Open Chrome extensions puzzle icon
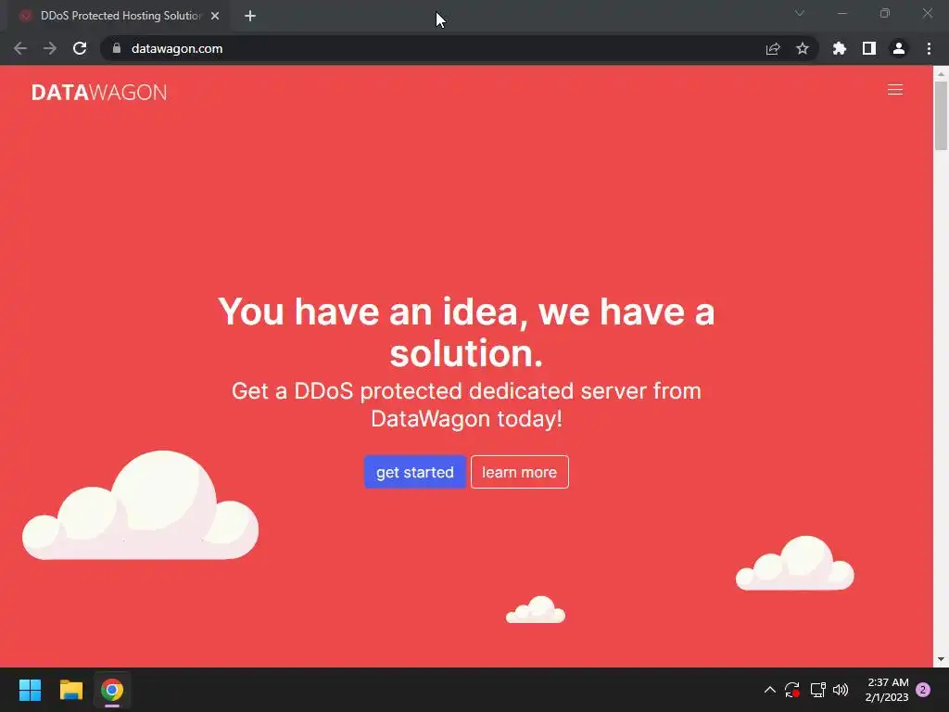Image resolution: width=949 pixels, height=712 pixels. point(839,48)
